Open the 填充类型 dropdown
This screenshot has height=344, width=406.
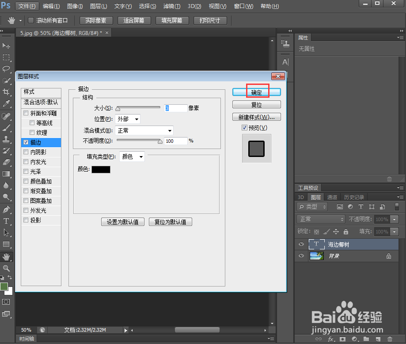point(132,156)
